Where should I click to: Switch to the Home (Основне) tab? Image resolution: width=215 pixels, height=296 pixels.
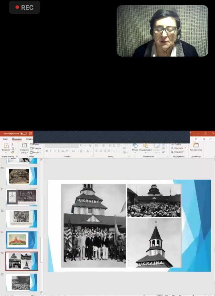(x=16, y=139)
